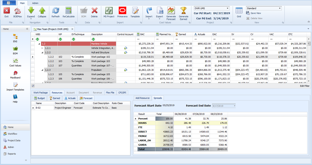Select the CPI/SPI tab
This screenshot has width=312, height=165.
click(x=123, y=92)
